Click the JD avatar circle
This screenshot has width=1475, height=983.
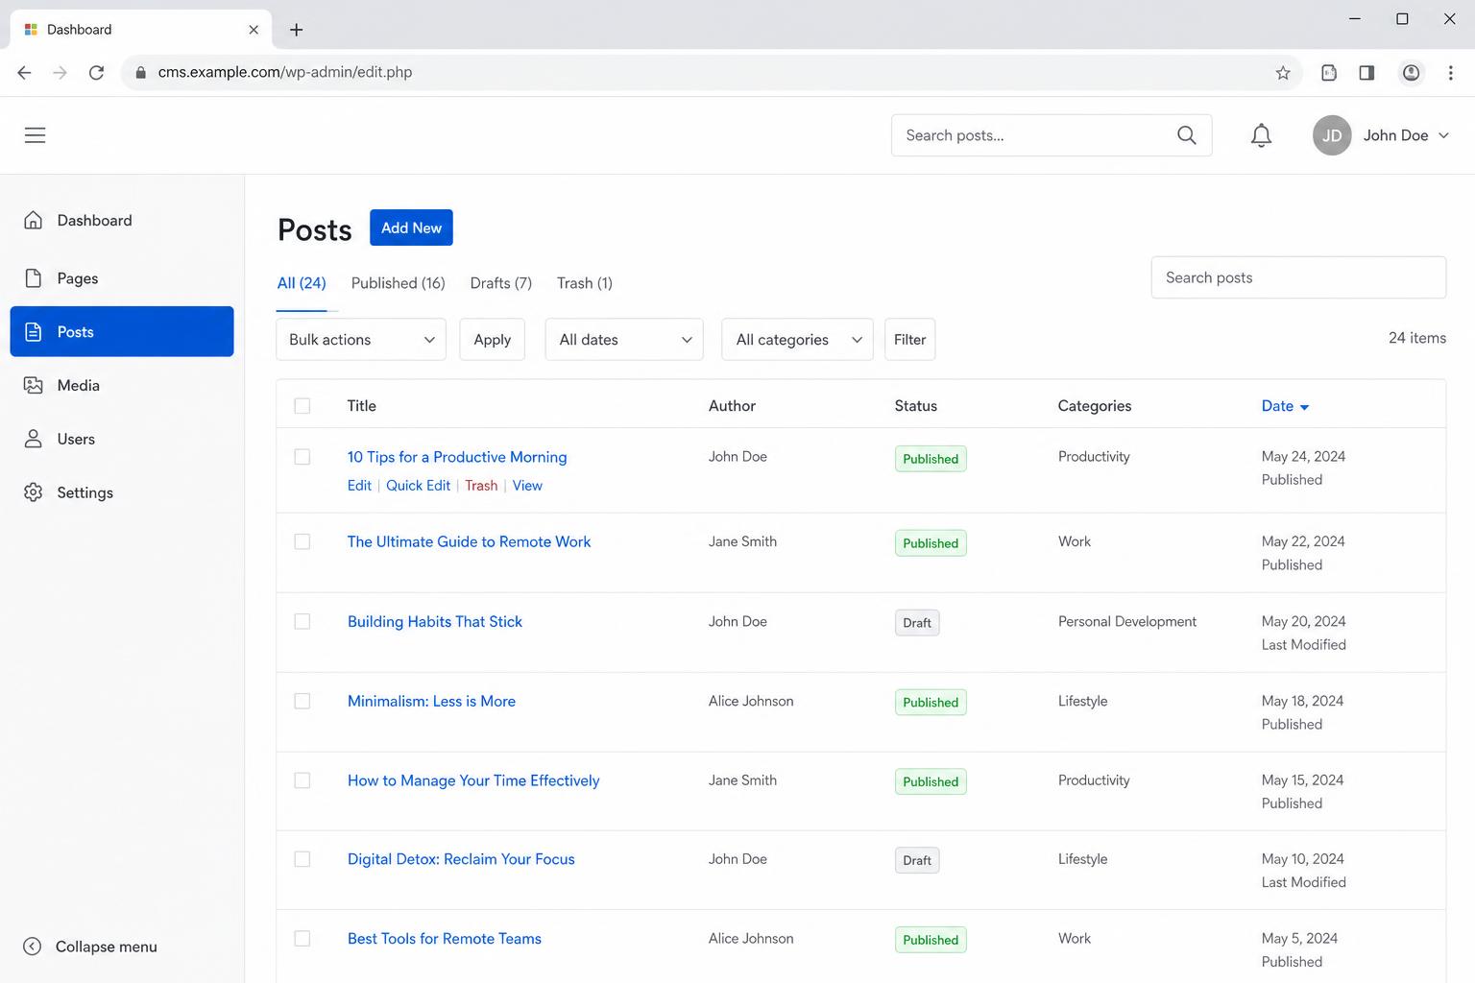click(x=1332, y=135)
